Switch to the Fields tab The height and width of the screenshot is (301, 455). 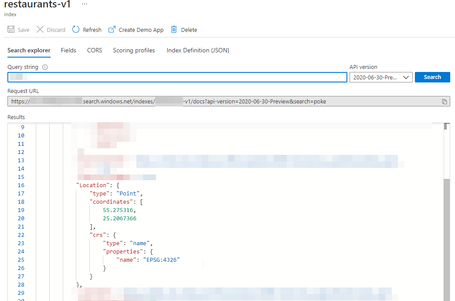click(68, 50)
